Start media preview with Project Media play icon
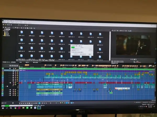Screen dimensions: 157x117 pyautogui.click(x=25, y=28)
